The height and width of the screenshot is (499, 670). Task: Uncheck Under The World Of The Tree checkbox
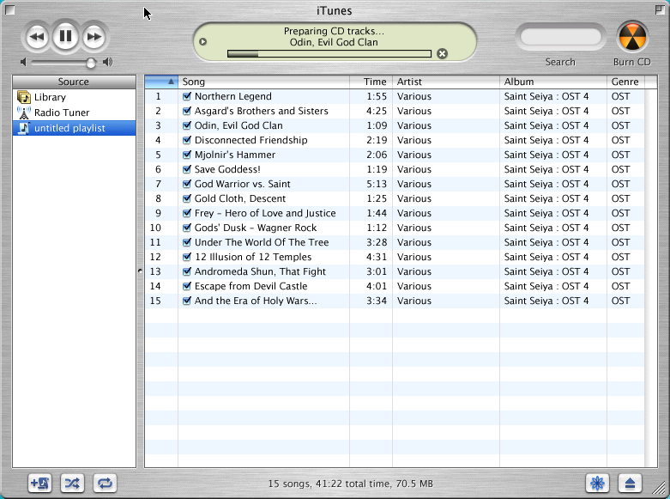click(x=187, y=242)
